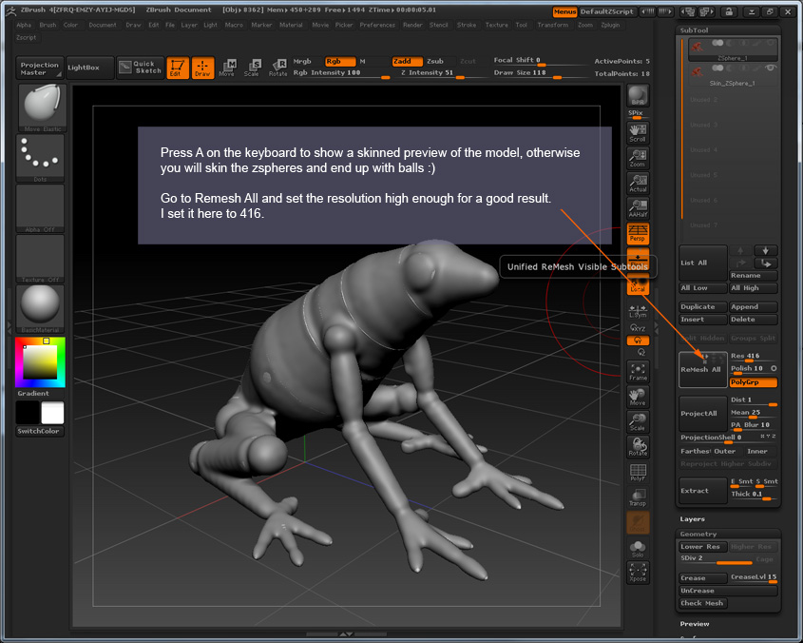Open the Quick Sketch tool
The height and width of the screenshot is (643, 803).
pyautogui.click(x=141, y=68)
